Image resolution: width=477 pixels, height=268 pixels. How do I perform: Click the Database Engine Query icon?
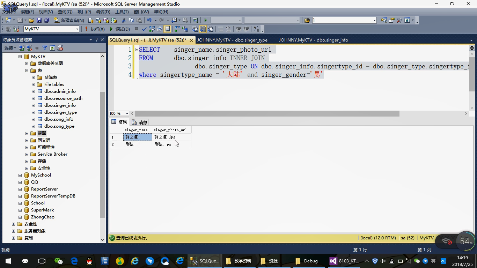91,20
